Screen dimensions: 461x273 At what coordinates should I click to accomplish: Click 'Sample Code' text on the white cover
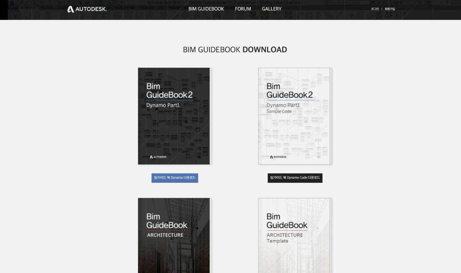click(279, 111)
